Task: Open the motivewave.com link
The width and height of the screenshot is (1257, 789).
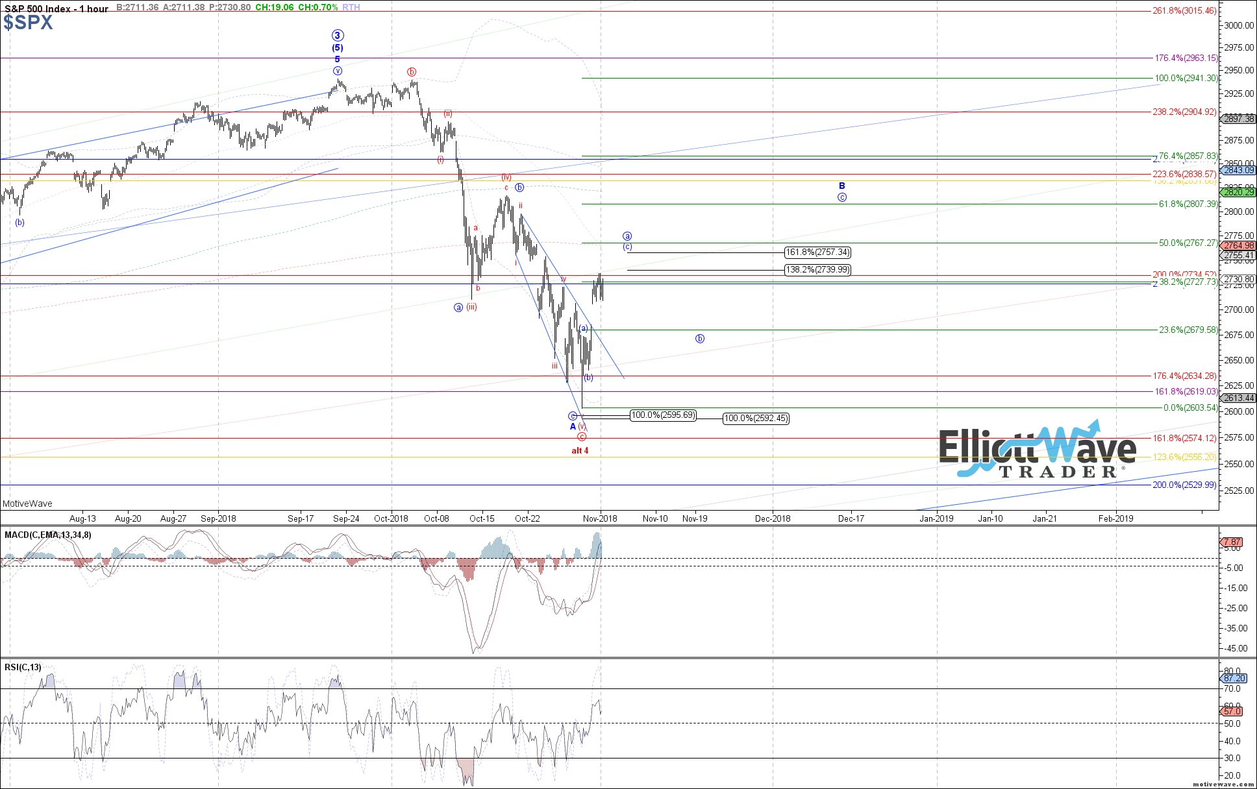Action: [1223, 784]
